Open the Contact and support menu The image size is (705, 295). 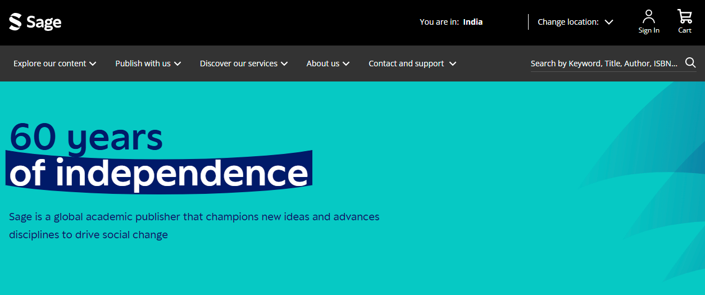tap(406, 63)
